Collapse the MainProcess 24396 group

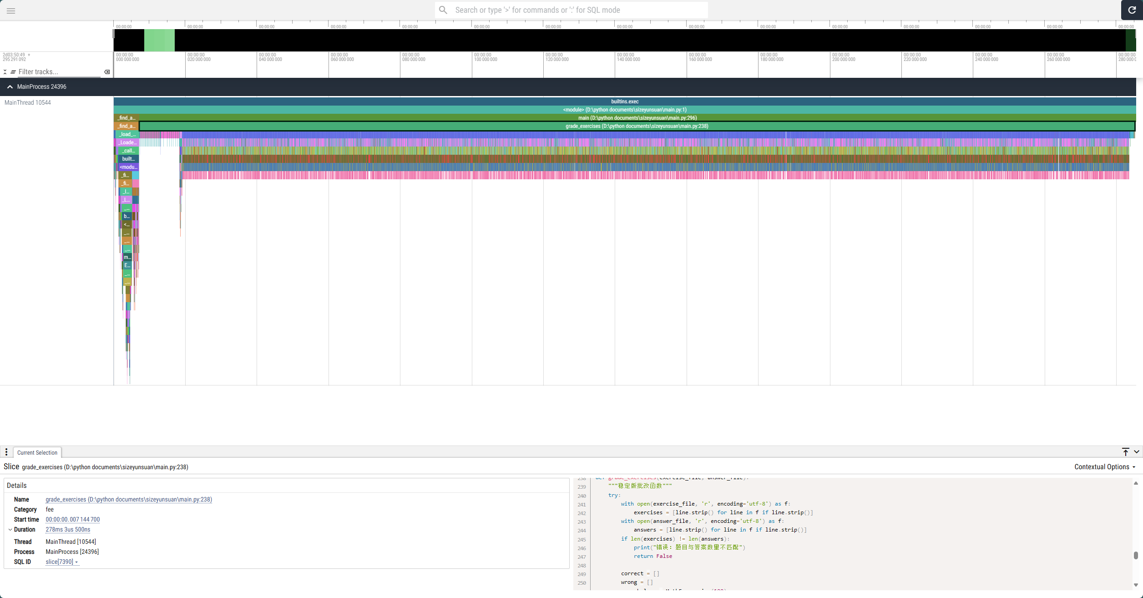point(10,86)
